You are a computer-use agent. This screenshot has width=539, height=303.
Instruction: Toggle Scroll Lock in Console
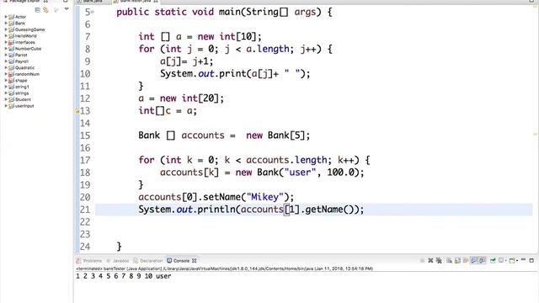(x=457, y=261)
